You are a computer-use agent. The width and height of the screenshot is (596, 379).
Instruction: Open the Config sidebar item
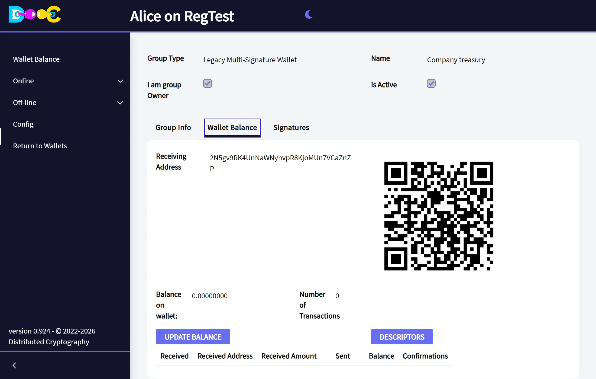pos(23,124)
